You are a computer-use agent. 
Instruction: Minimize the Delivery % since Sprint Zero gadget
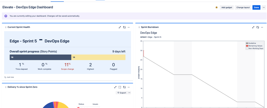tap(115, 87)
